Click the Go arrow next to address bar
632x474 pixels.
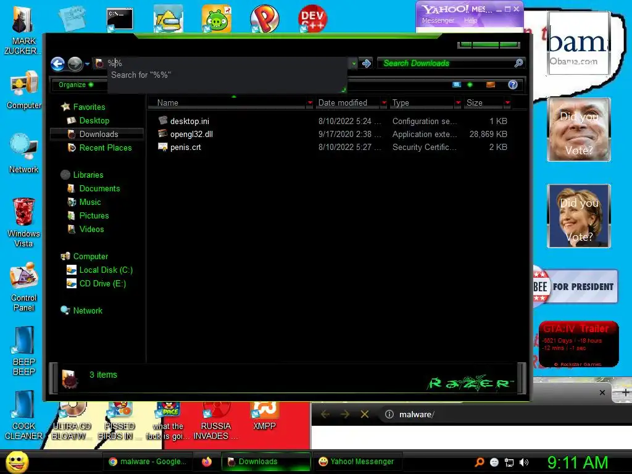pos(367,64)
